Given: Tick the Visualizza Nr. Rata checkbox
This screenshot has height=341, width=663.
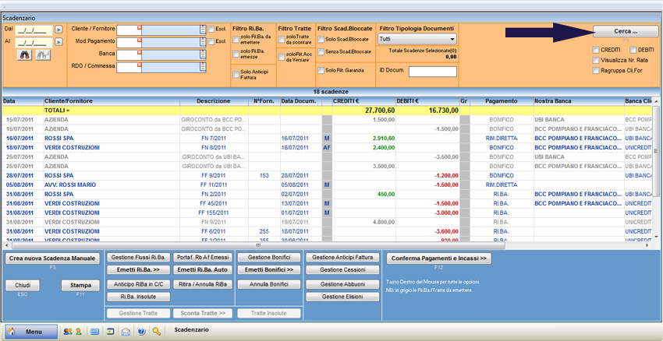Looking at the screenshot, I should [x=596, y=60].
